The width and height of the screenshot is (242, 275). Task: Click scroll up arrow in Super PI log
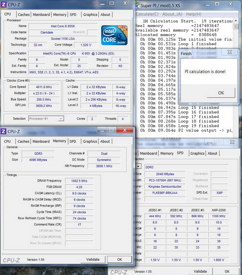[x=236, y=21]
